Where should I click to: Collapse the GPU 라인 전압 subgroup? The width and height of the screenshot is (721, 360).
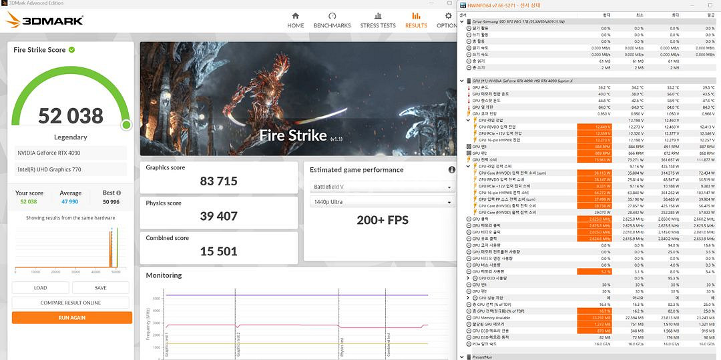469,120
